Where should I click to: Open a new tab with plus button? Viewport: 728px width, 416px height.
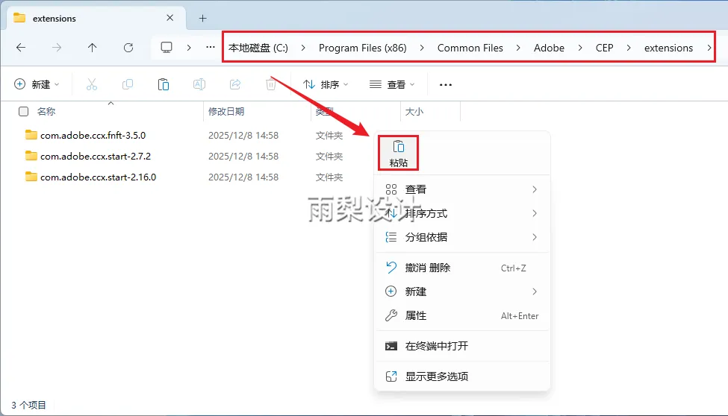[x=202, y=18]
